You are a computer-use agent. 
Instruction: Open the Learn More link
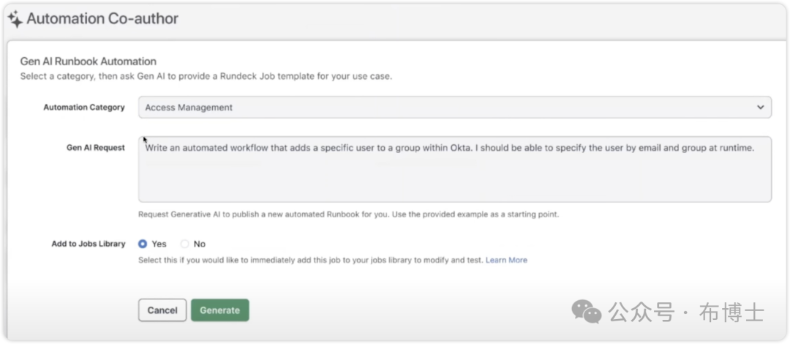click(x=506, y=261)
